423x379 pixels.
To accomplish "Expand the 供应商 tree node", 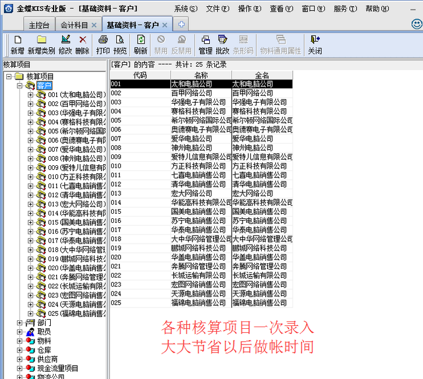I will tap(20, 359).
